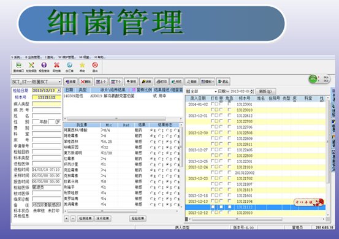This screenshot has width=339, height=239.
Task: Open the BCT_ST--细菌BCT combo box
Action: coord(36,82)
